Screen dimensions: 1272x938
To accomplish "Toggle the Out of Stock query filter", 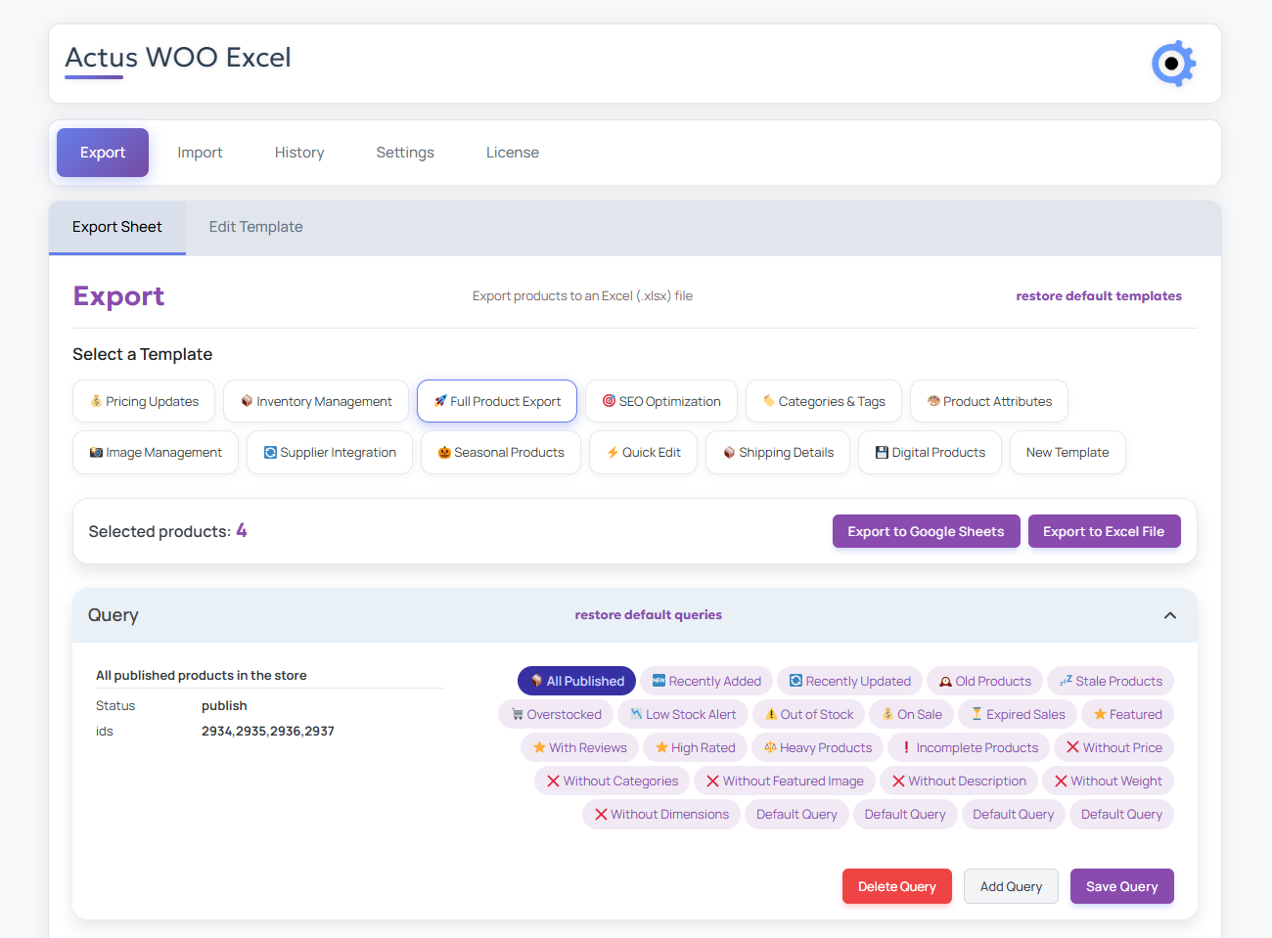I will point(808,714).
